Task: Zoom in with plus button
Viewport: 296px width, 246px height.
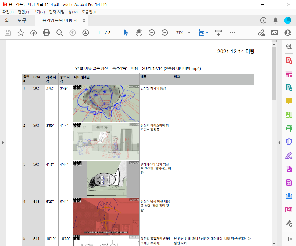Action: pyautogui.click(x=165, y=33)
